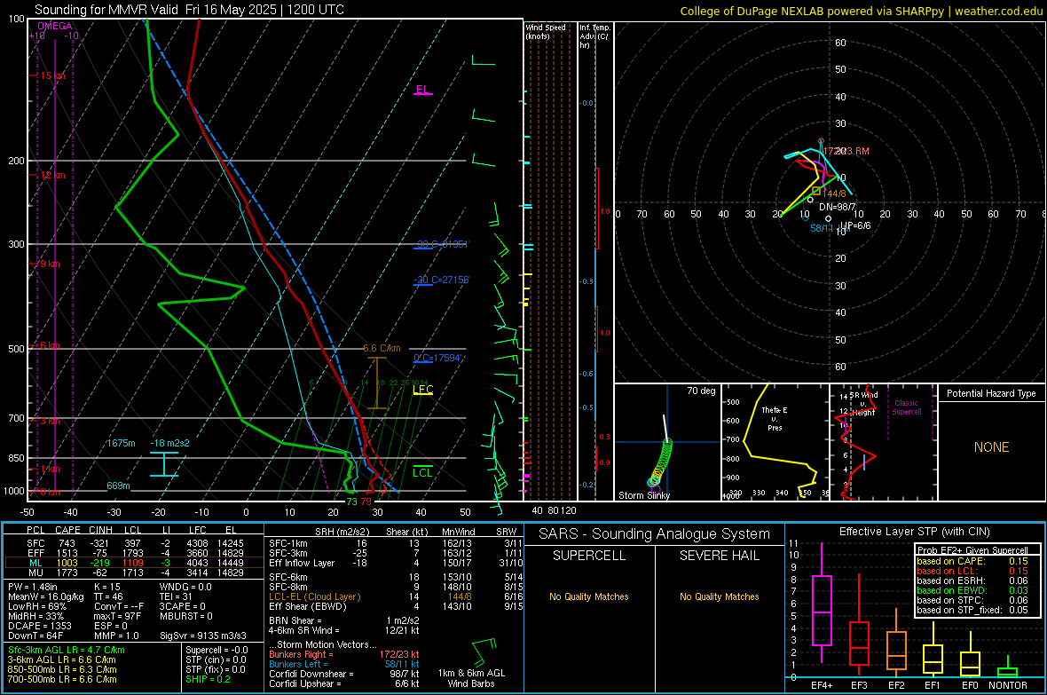This screenshot has height=695, width=1047.
Task: Click the Effective Layer STP (with CIN) heading
Action: point(914,532)
